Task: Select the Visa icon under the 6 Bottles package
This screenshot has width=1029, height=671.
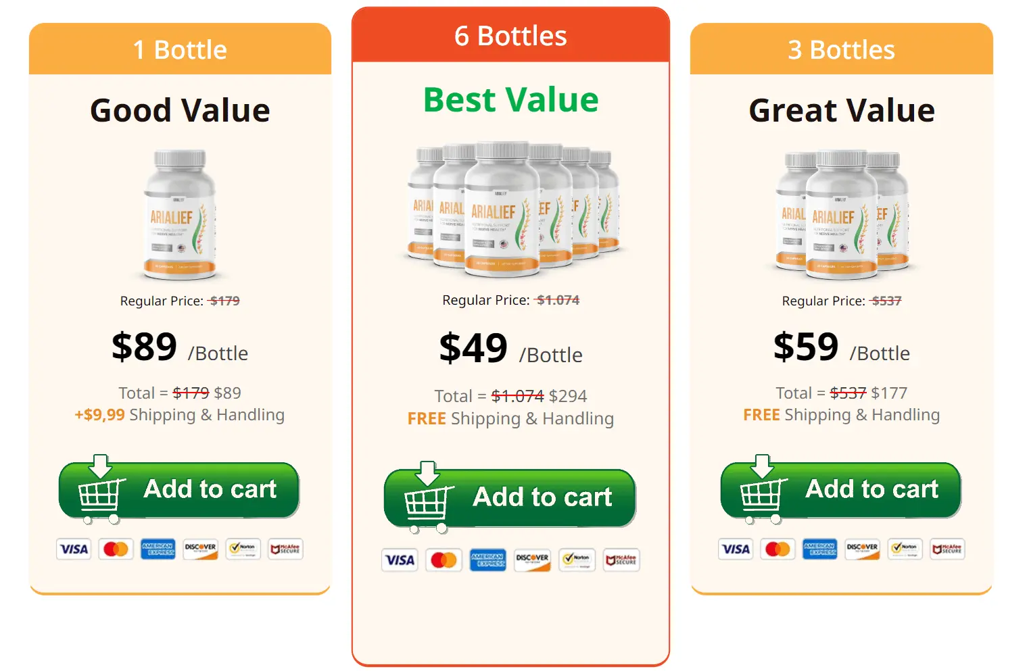Action: [399, 560]
